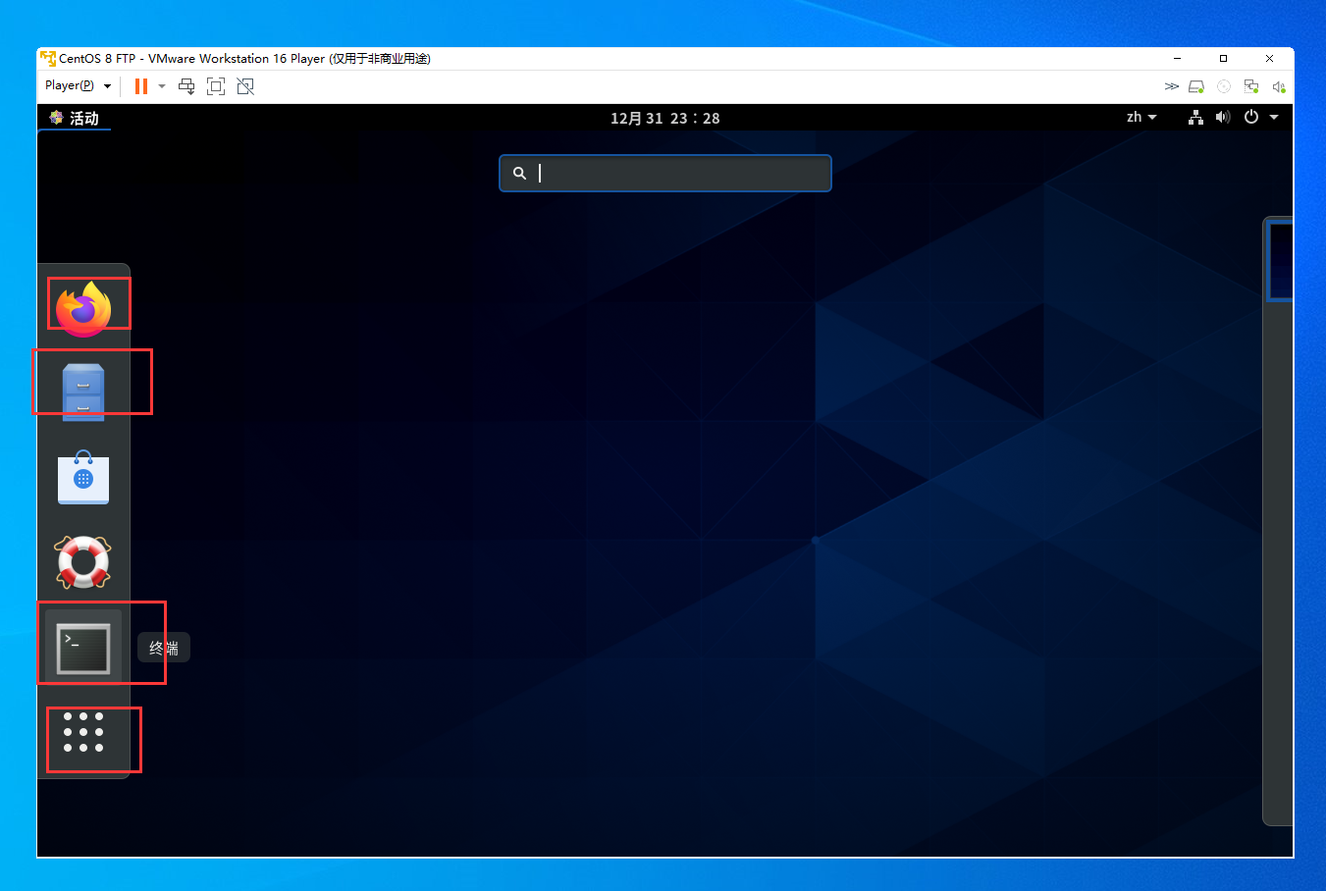Send Ctrl+Alt+Del to the virtual machine
The image size is (1326, 891).
coord(186,86)
